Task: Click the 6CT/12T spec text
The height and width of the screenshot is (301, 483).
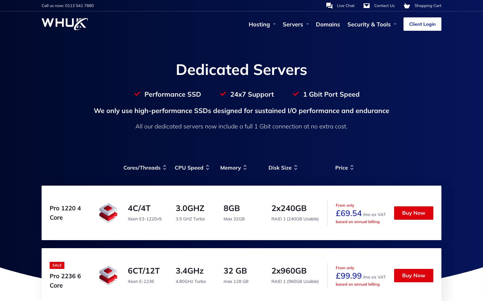Action: (x=144, y=271)
